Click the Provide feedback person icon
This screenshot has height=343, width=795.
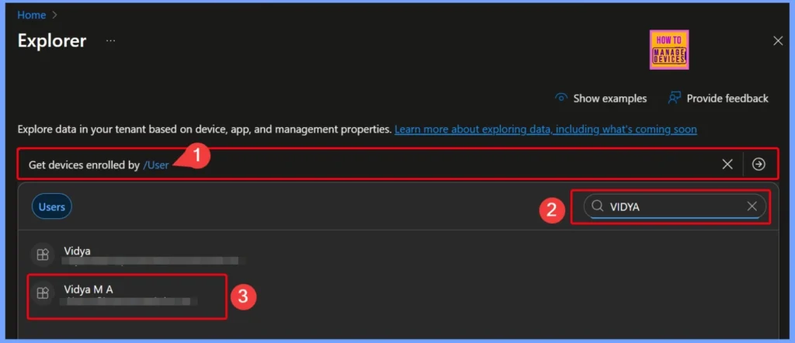click(674, 98)
